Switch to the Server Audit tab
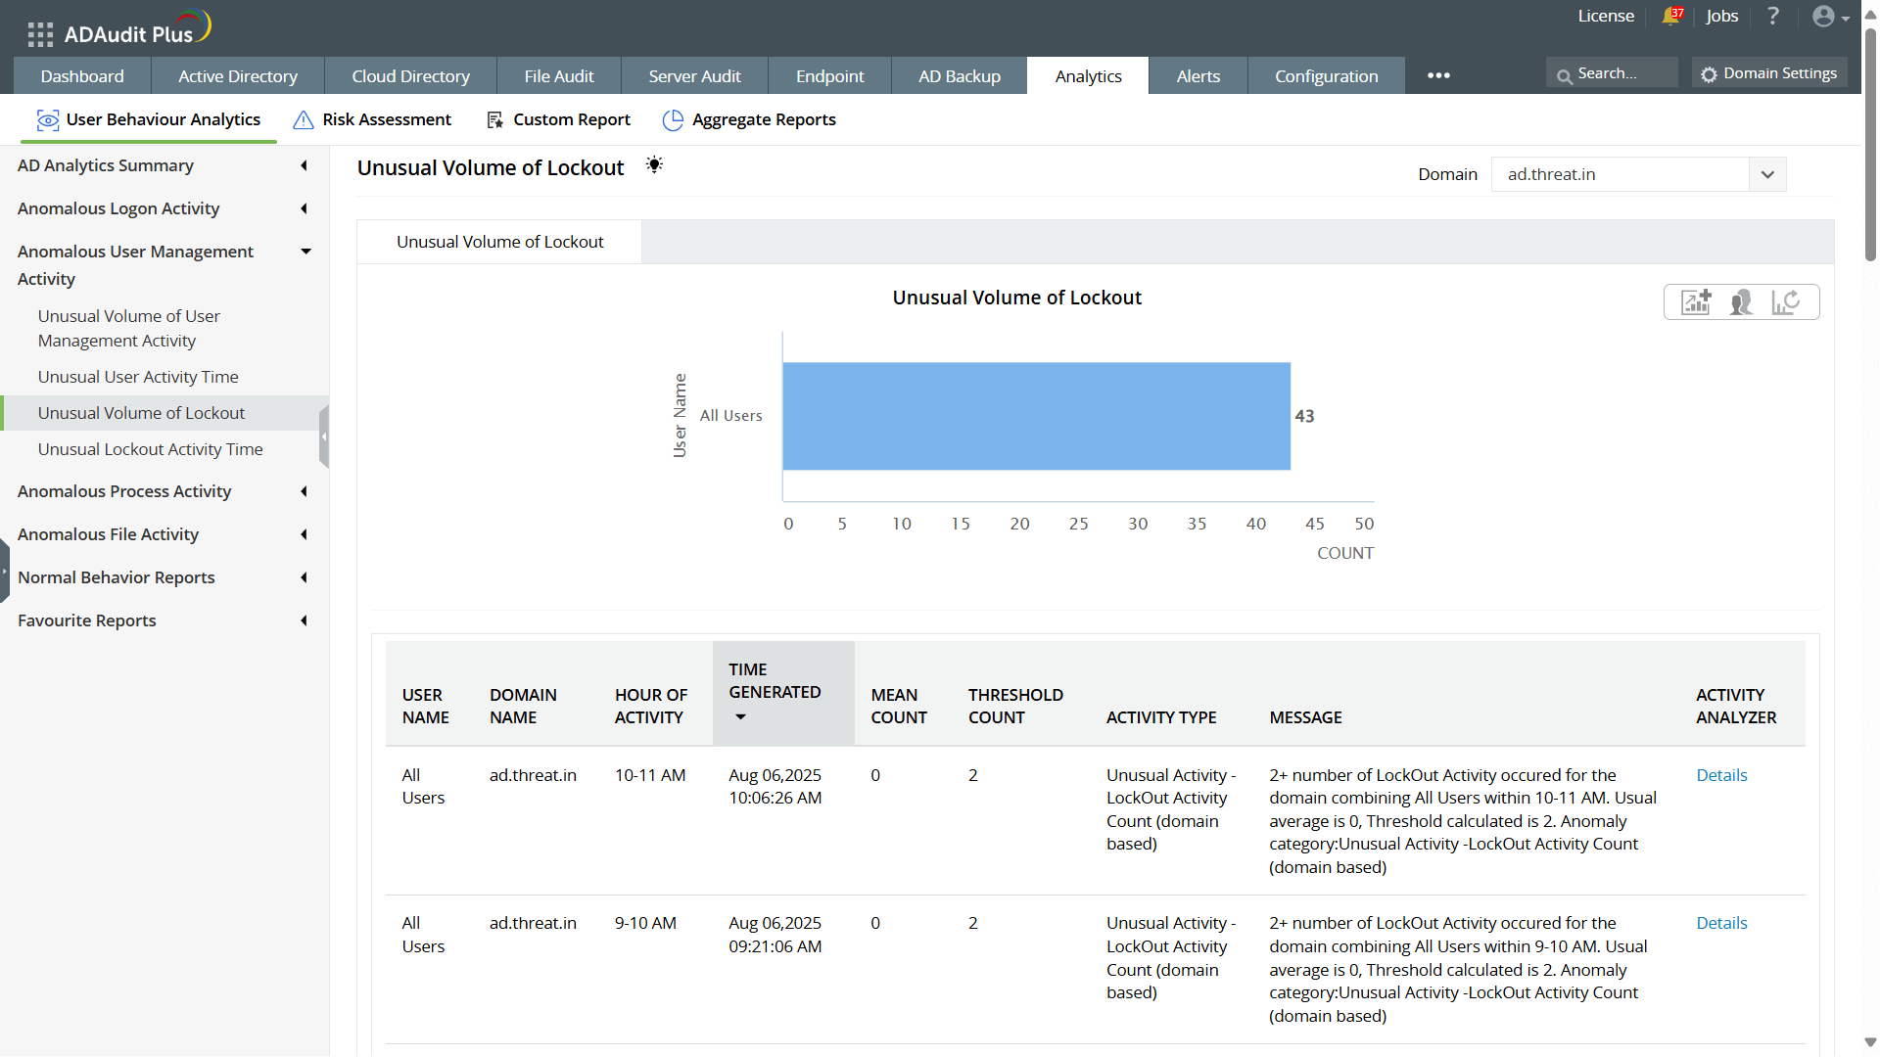 coord(694,75)
